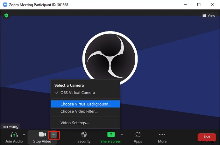220x145 pixels.
Task: Choose Virtual Background menu entry
Action: pos(85,104)
